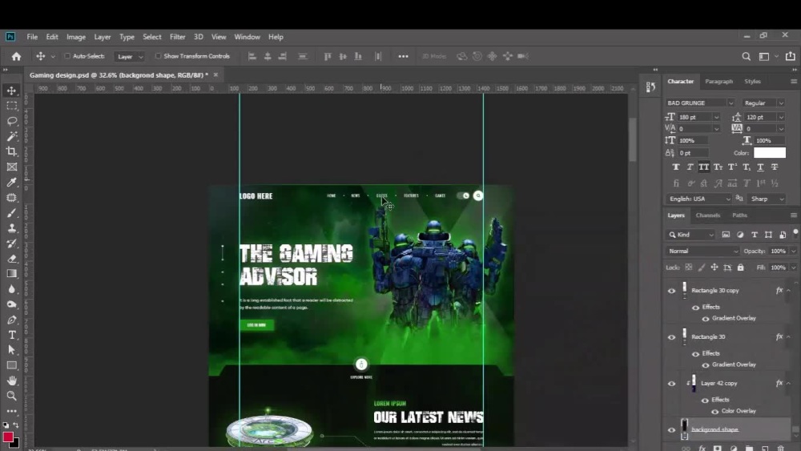801x451 pixels.
Task: Select the Zoom tool
Action: click(x=12, y=396)
